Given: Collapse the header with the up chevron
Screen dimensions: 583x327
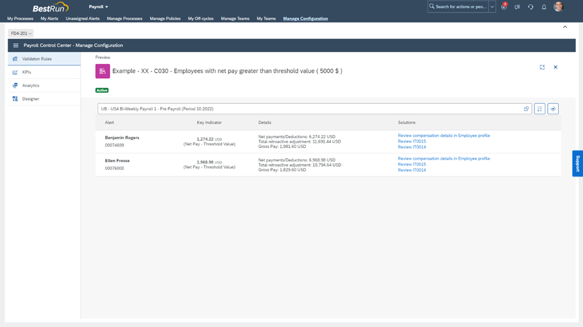Looking at the screenshot, I should (565, 27).
